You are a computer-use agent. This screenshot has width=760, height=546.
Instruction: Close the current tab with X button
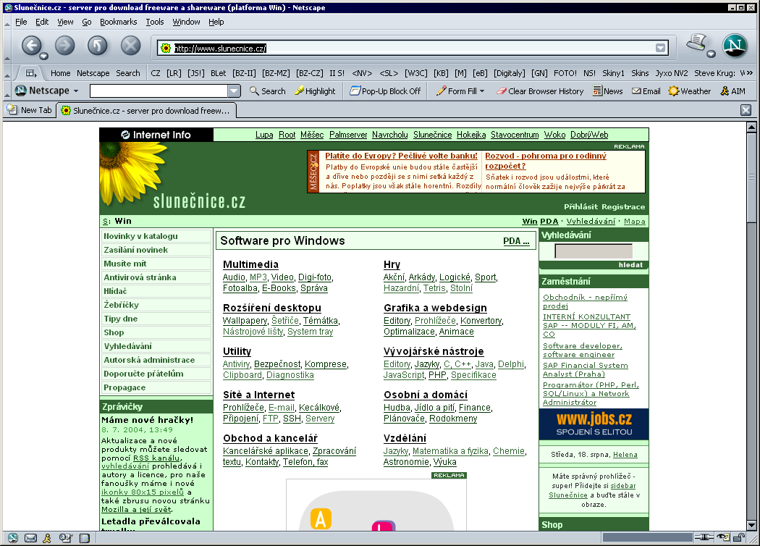746,110
